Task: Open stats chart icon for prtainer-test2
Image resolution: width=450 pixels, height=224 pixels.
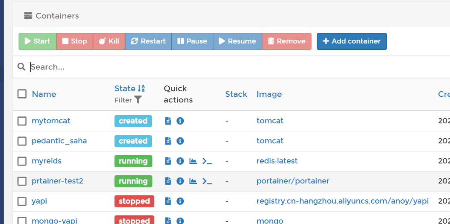Action: tap(193, 181)
